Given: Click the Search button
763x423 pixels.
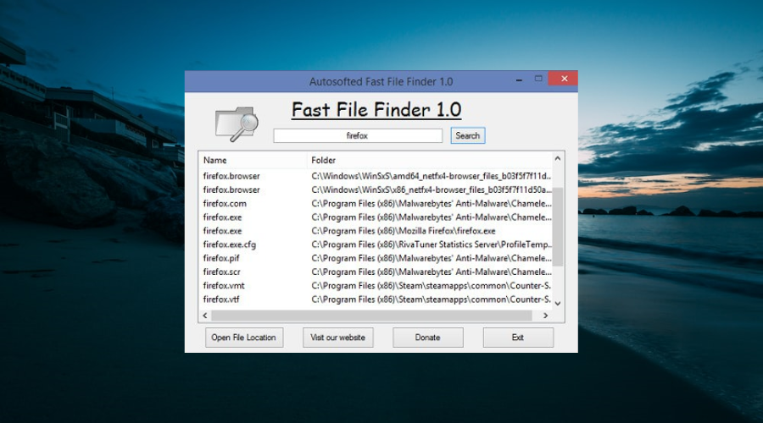Looking at the screenshot, I should [x=468, y=135].
